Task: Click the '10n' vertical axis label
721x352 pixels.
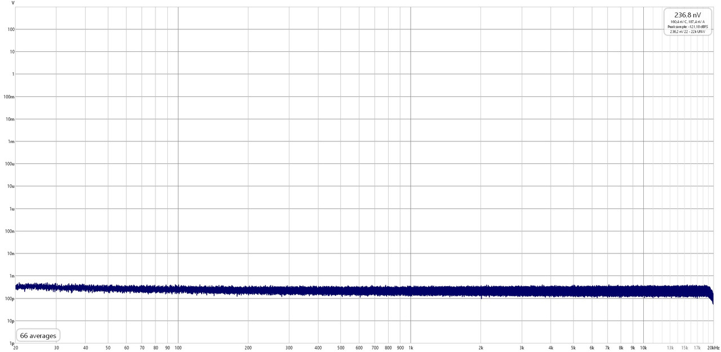Action: click(x=10, y=253)
